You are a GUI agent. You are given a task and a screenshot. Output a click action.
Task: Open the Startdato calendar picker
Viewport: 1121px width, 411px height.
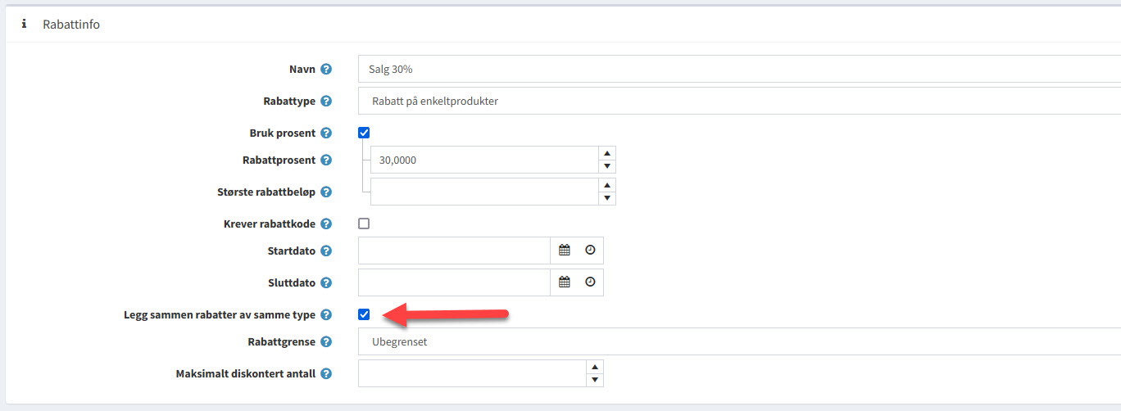[564, 251]
